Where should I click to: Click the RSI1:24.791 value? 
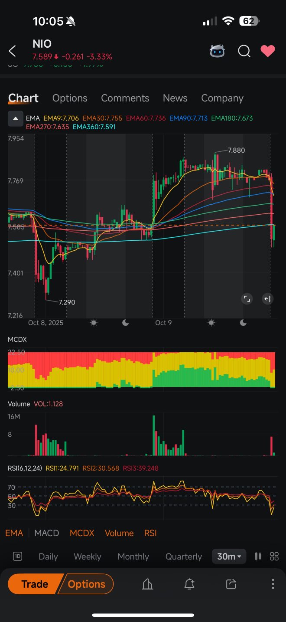tap(62, 468)
